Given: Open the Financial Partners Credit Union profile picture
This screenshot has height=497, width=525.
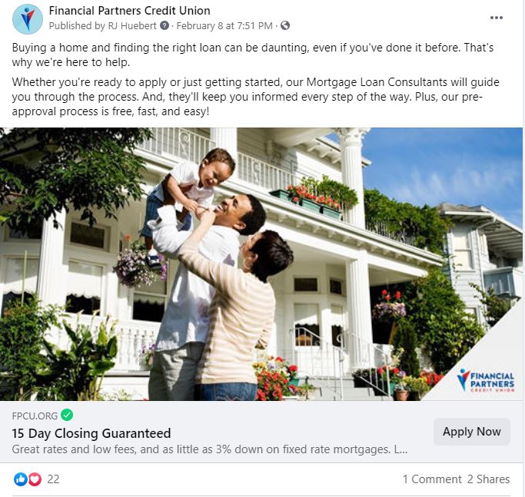Looking at the screenshot, I should [x=28, y=19].
